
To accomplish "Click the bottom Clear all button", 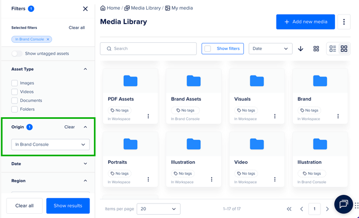I will [25, 206].
